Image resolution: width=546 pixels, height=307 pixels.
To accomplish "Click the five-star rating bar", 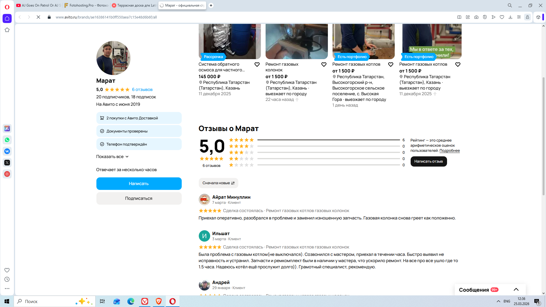I will pos(328,140).
